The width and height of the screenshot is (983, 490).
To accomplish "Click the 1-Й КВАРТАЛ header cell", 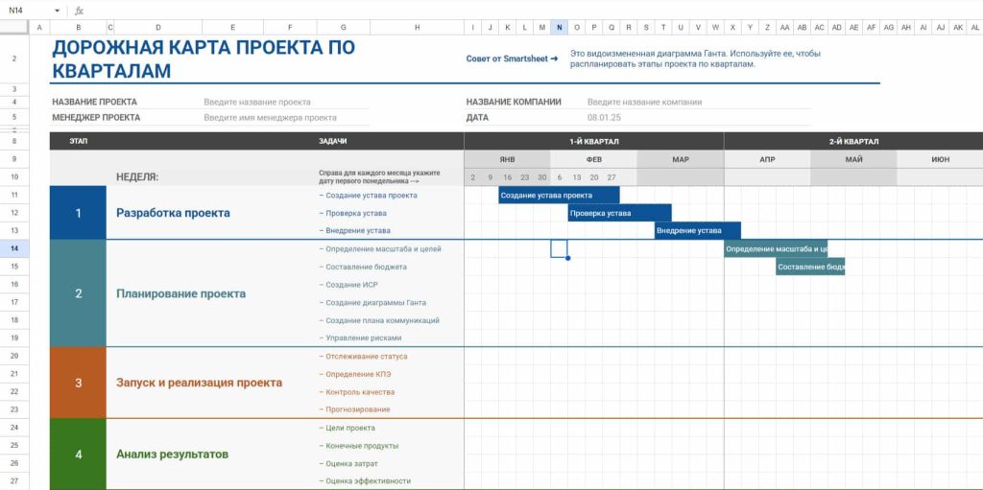I will click(x=593, y=141).
